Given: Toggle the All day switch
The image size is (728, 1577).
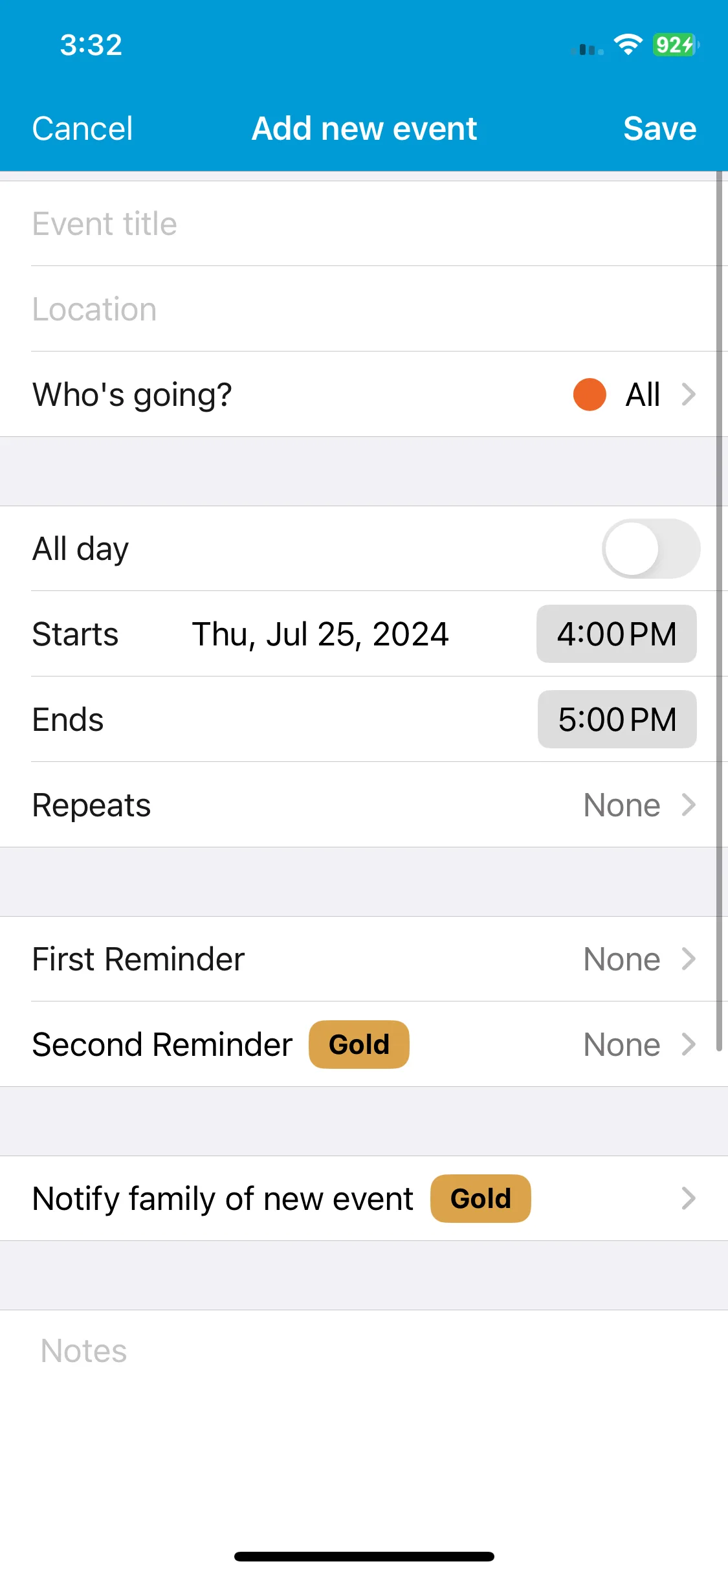Looking at the screenshot, I should point(651,548).
